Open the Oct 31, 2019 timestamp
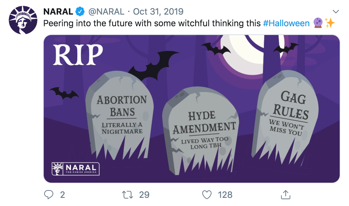 click(158, 12)
